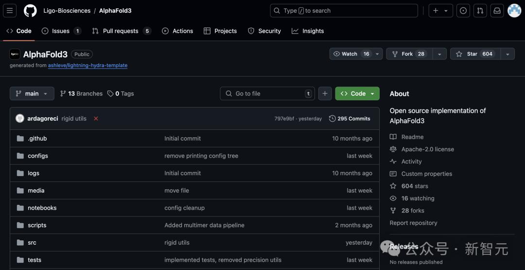Open the pull requests icon in header
This screenshot has height=270, width=525.
click(480, 11)
